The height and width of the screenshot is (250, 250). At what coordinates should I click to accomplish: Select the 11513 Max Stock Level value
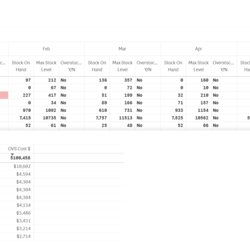coord(125,118)
